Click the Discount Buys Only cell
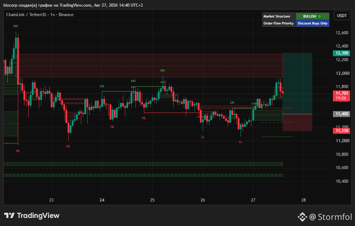The image size is (355, 226). click(313, 23)
